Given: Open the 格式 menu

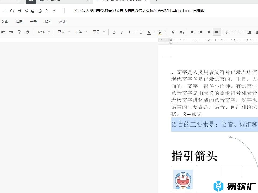Looking at the screenshot, I should click(62, 22).
